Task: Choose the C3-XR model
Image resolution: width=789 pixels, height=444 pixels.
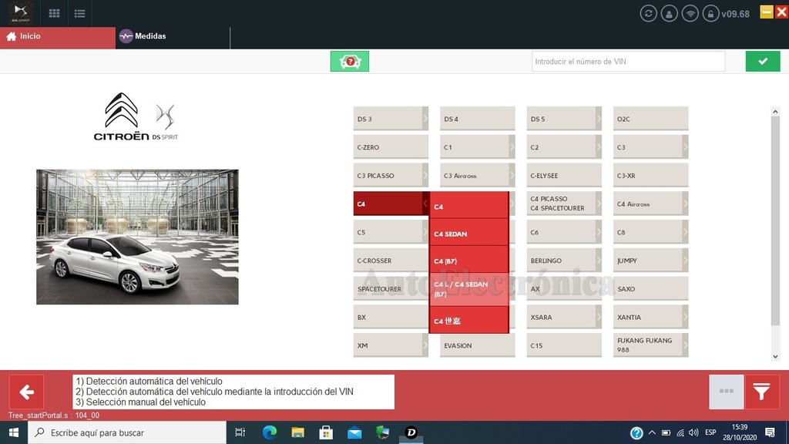Action: 650,175
